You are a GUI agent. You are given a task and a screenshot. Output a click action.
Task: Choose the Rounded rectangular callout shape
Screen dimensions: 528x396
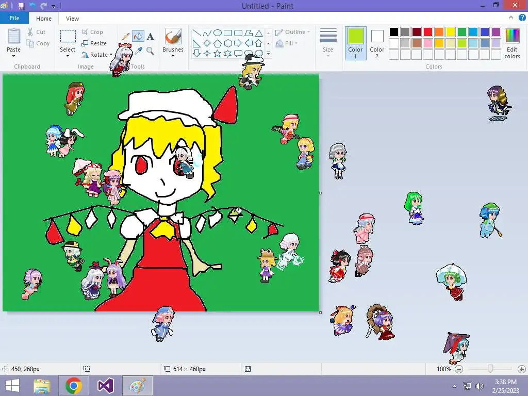coord(238,53)
